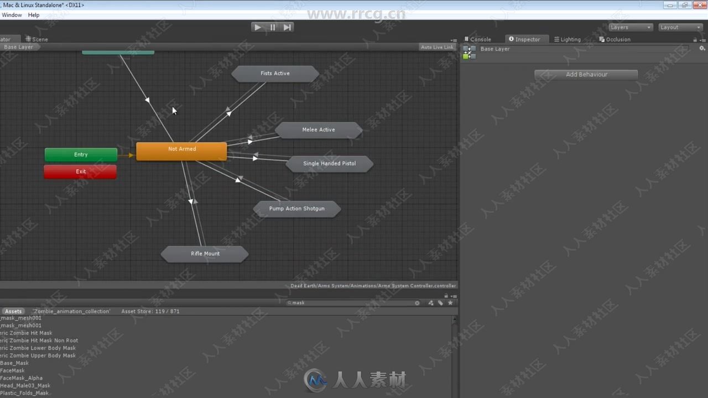Viewport: 708px width, 398px height.
Task: Clear the Project search field
Action: (417, 303)
